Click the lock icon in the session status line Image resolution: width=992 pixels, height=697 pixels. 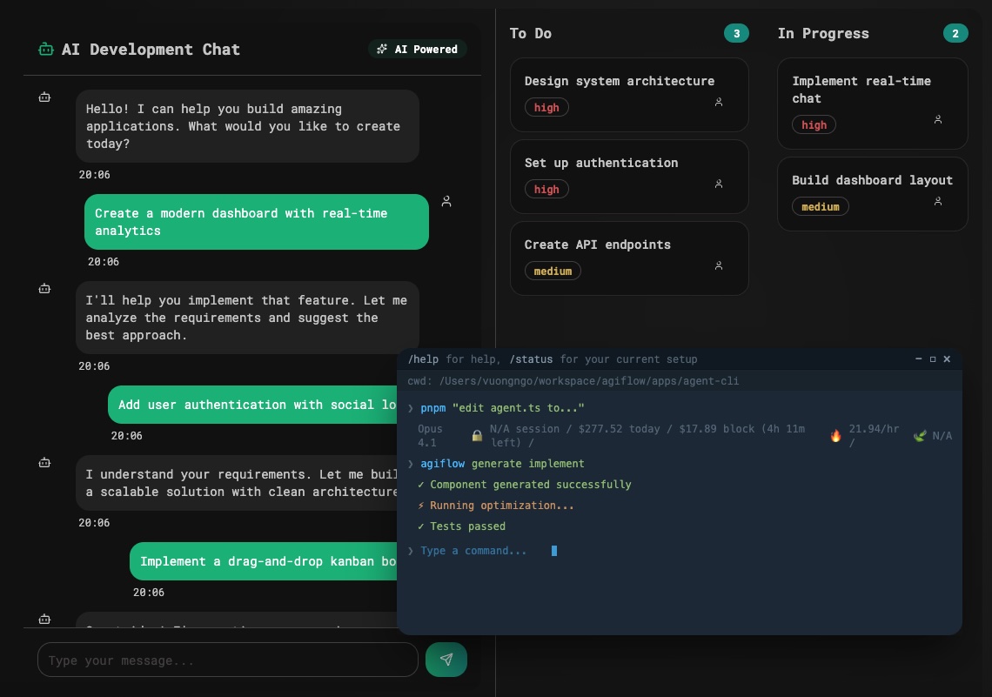click(477, 435)
